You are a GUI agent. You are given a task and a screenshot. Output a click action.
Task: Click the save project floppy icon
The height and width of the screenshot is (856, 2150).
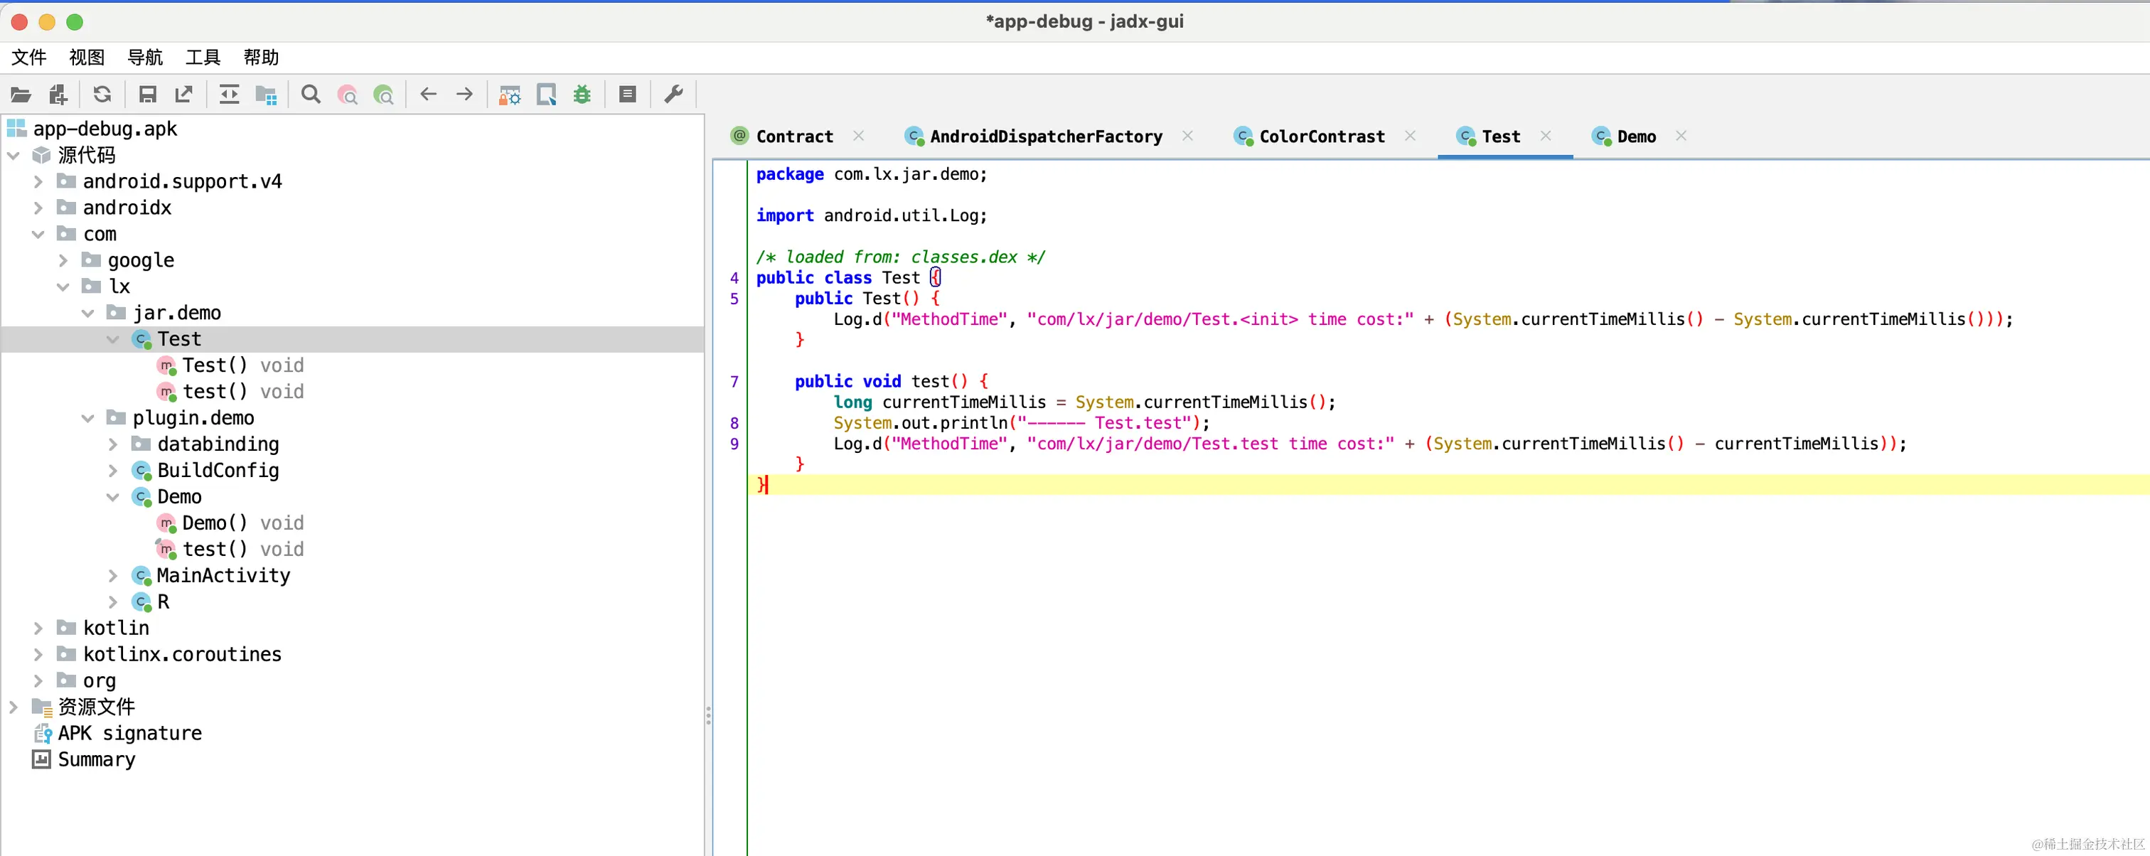[x=148, y=95]
